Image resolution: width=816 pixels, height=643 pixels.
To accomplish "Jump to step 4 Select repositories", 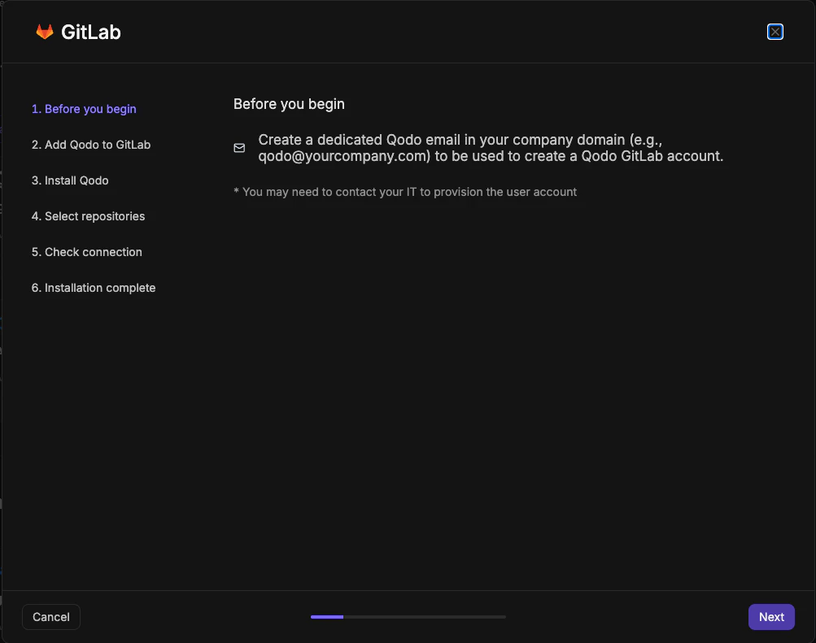I will click(x=88, y=216).
